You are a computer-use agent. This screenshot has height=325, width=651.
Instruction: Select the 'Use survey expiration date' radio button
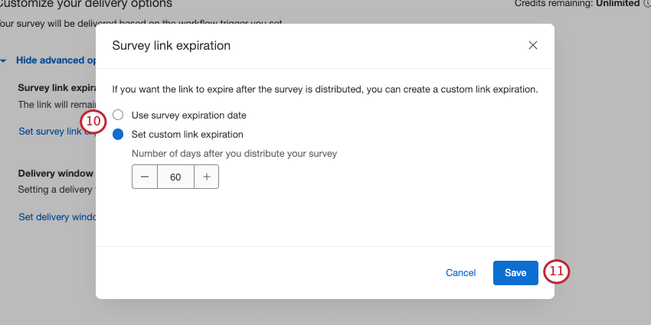[x=118, y=115]
